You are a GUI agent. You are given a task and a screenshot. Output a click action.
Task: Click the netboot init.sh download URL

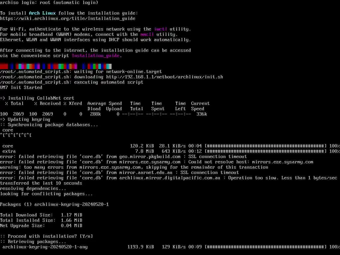165,77
